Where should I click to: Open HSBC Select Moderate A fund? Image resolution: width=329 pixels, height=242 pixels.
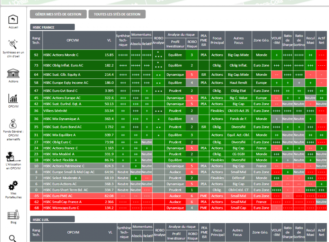coord(62,178)
